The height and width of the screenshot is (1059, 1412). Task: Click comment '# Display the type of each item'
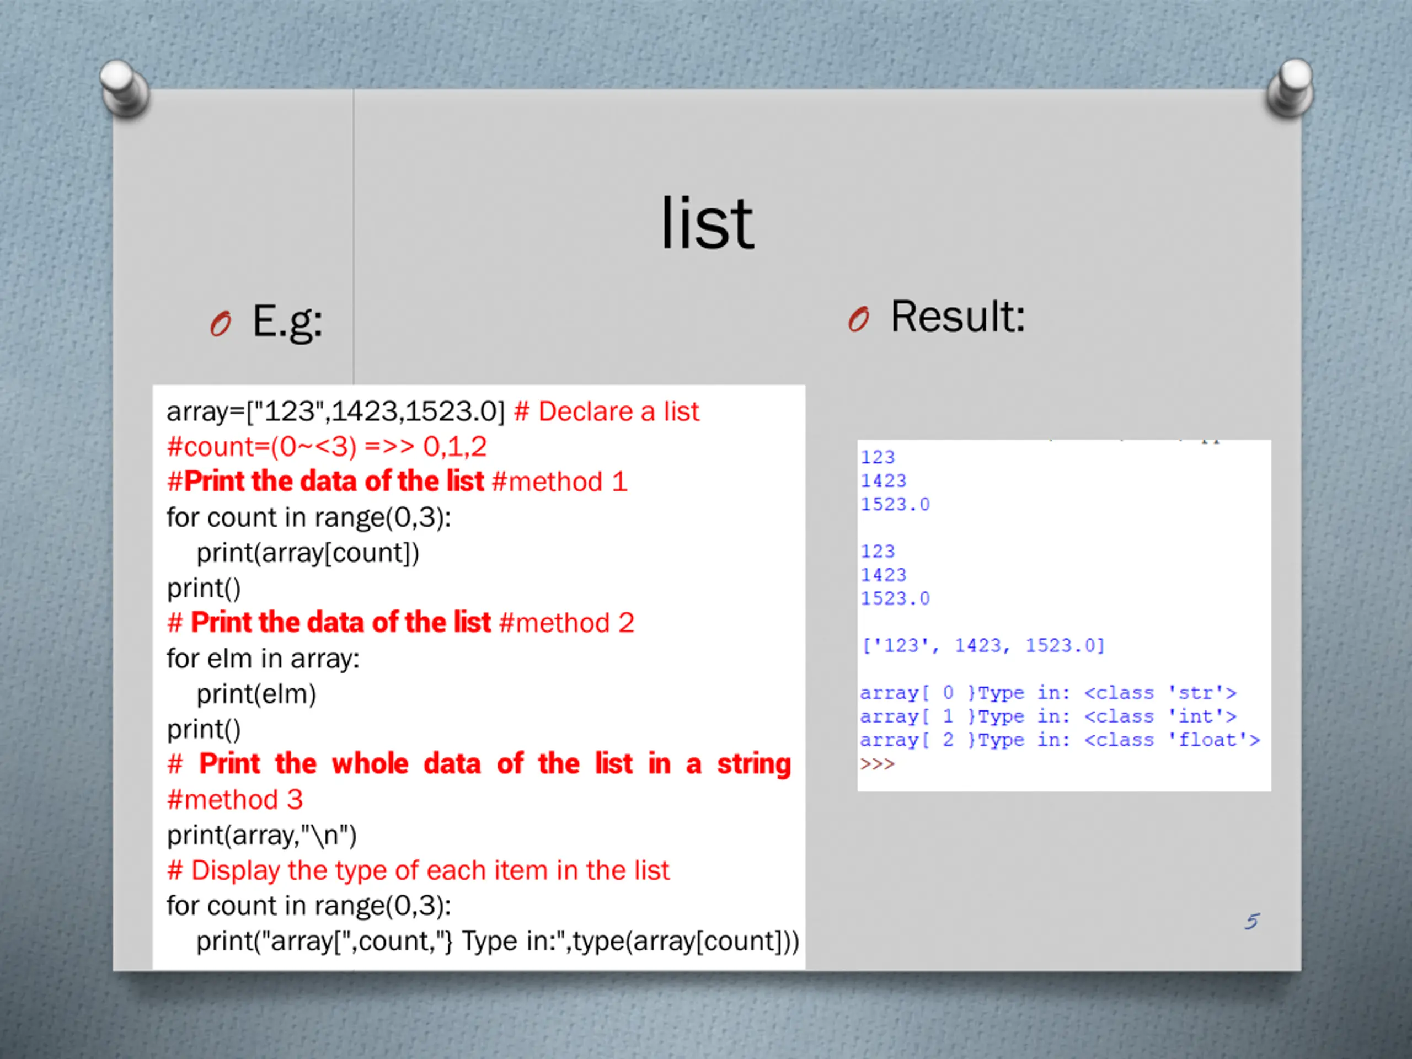pyautogui.click(x=418, y=871)
